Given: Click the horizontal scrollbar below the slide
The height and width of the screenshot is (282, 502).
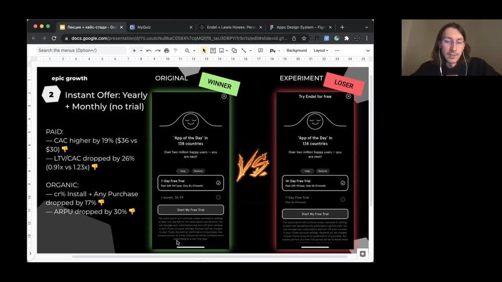Looking at the screenshot, I should (210, 256).
